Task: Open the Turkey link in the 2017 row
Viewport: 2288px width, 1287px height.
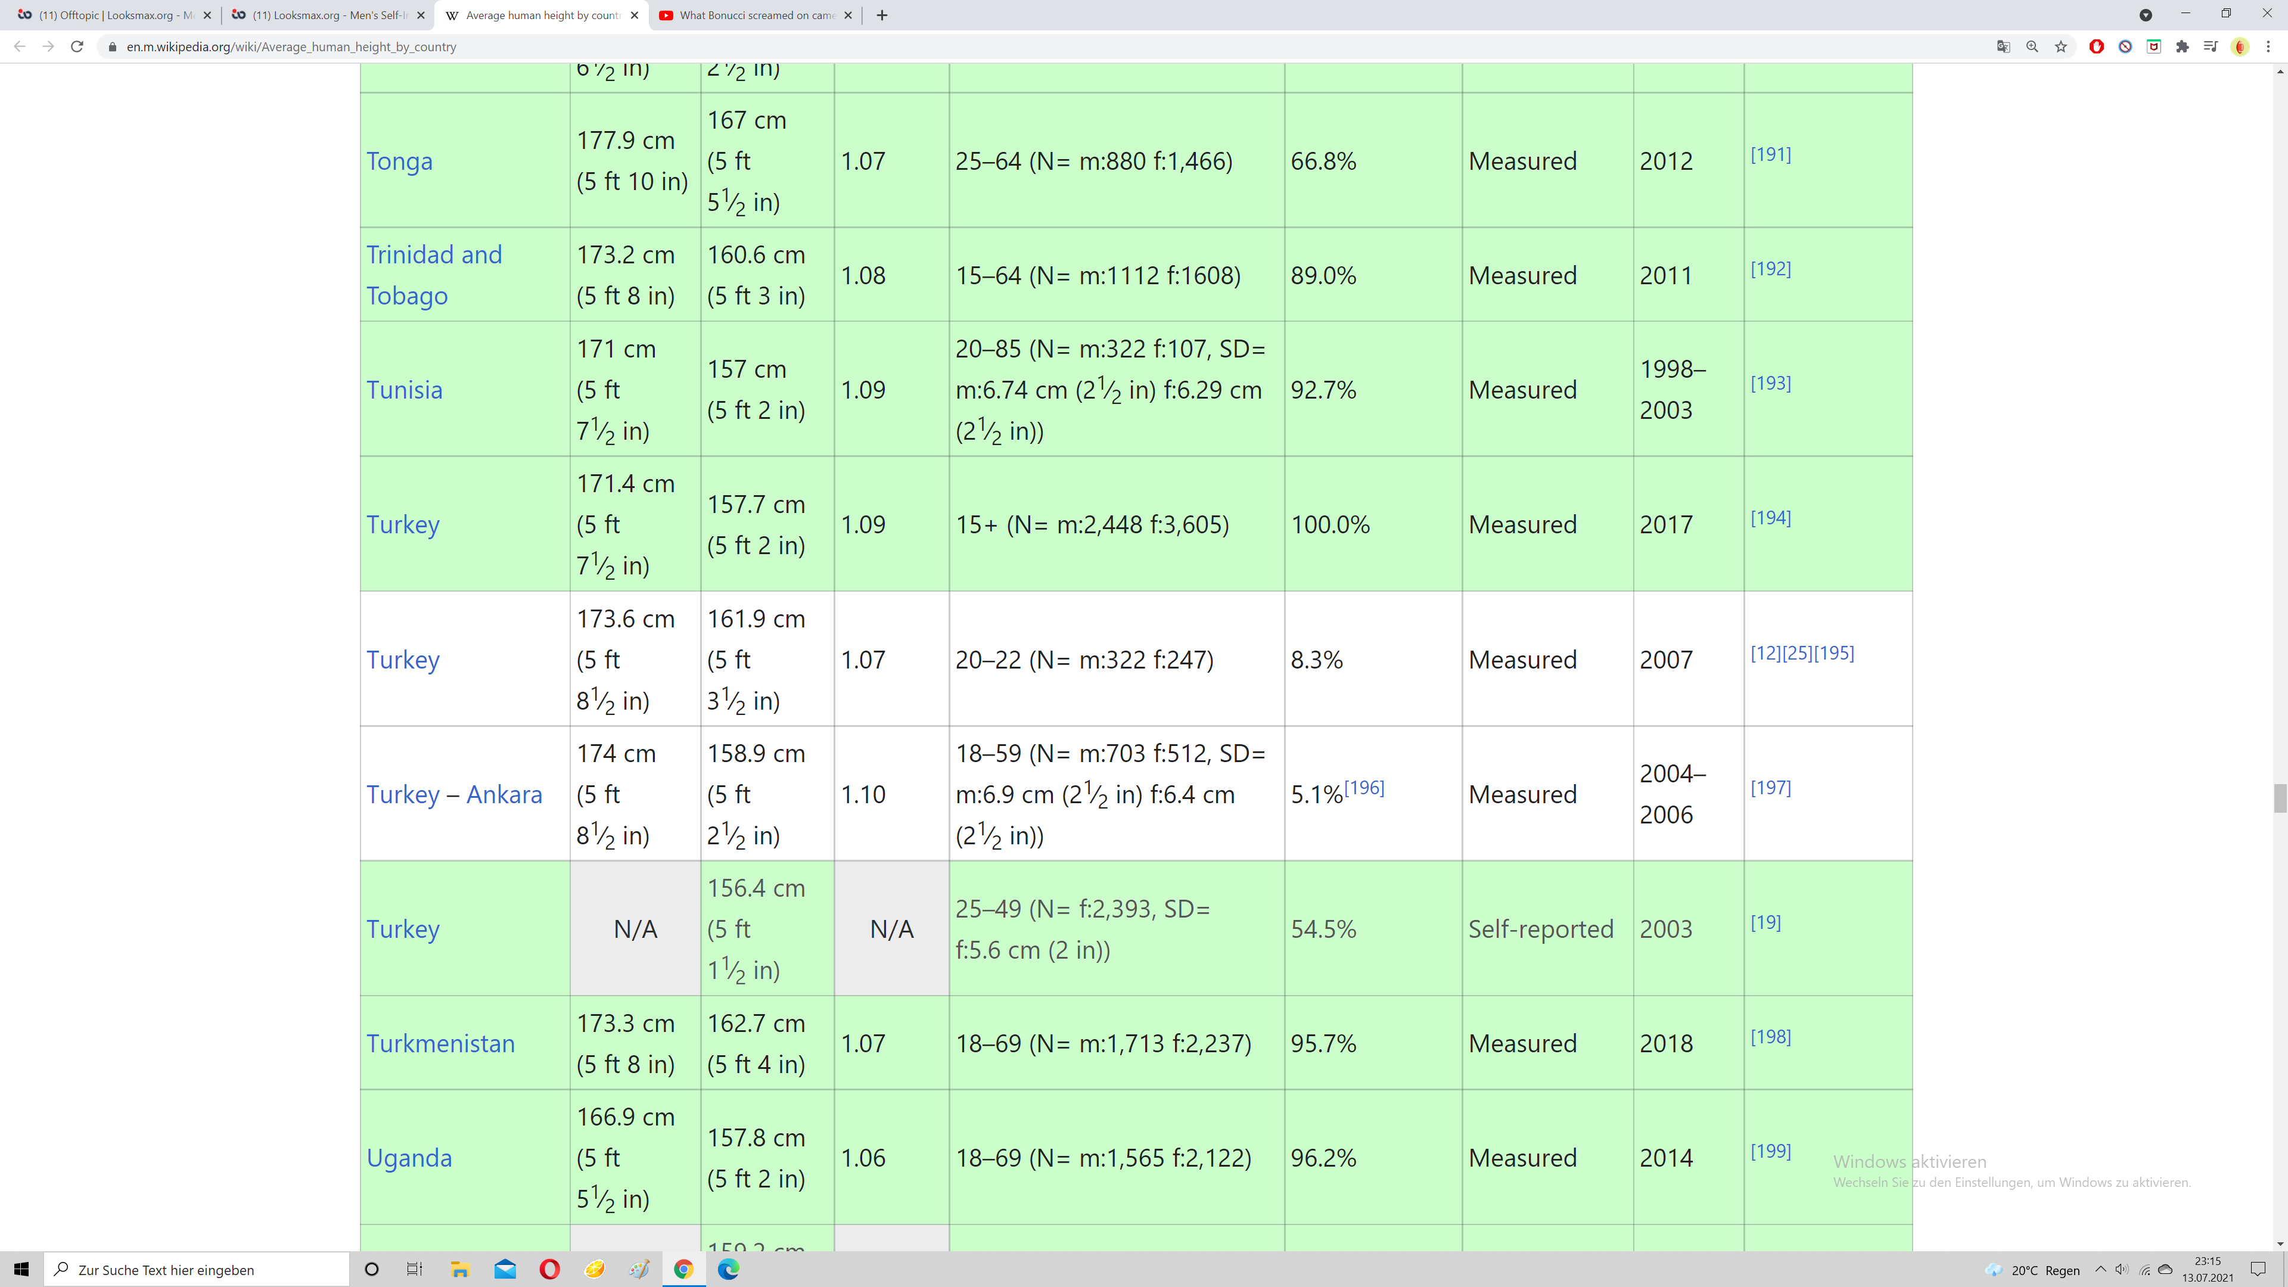Action: click(x=403, y=524)
